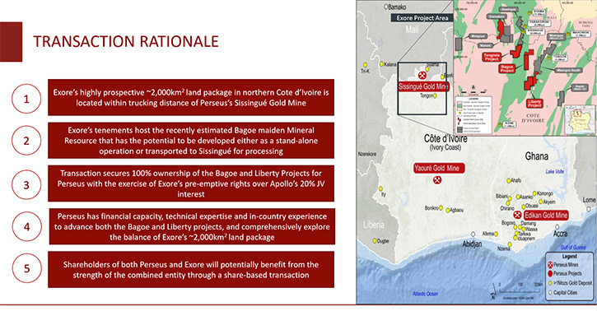Click the Accra capital city marker
This screenshot has height=311, width=597.
click(557, 227)
